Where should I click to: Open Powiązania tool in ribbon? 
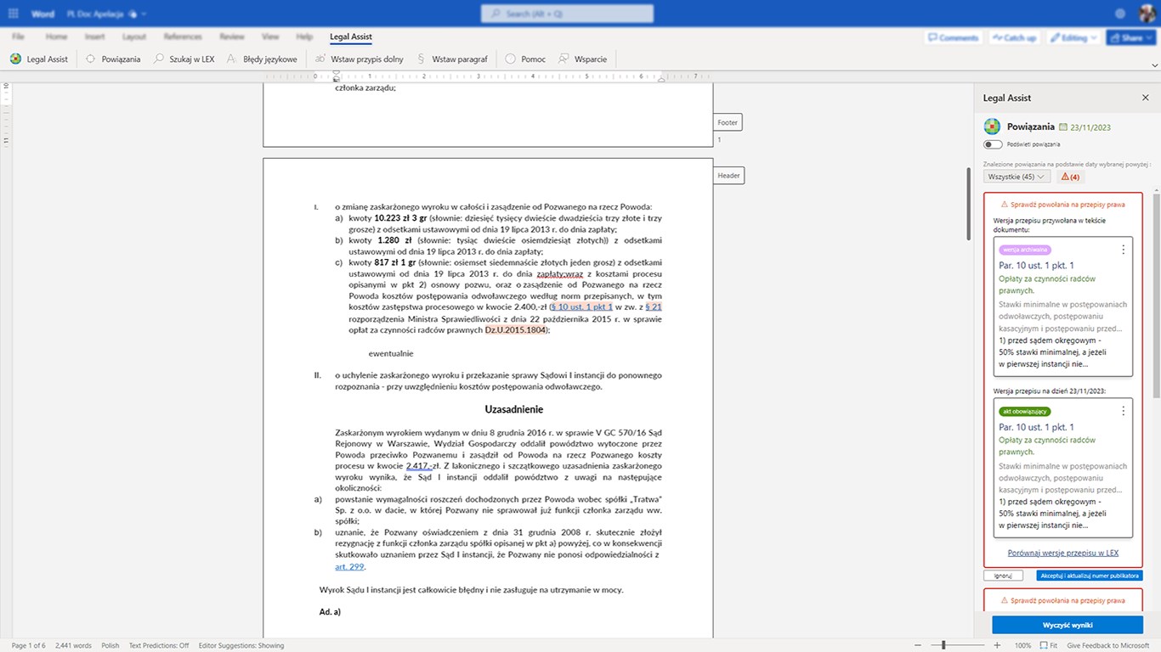[112, 59]
